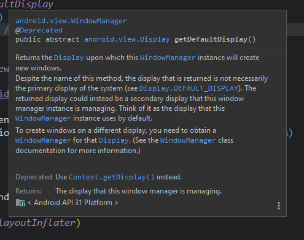
Task: Open WindowManager link before 'instance will create'
Action: (x=168, y=58)
